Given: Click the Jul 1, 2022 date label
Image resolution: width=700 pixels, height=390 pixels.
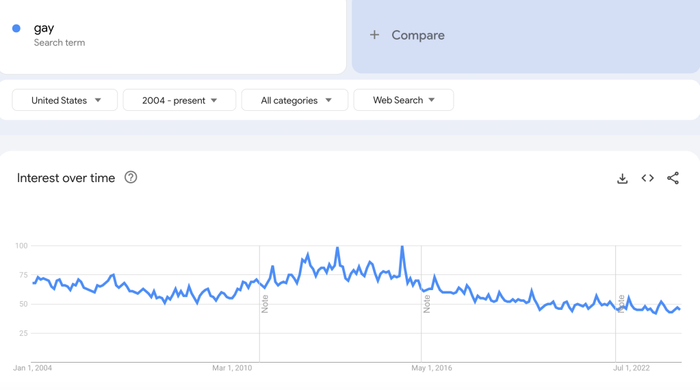Looking at the screenshot, I should (x=632, y=368).
